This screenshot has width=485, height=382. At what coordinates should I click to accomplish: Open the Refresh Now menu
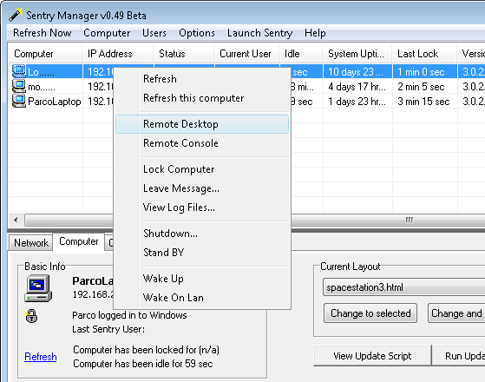tap(43, 33)
